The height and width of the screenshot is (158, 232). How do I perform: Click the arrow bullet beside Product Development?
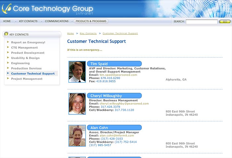coord(8,52)
